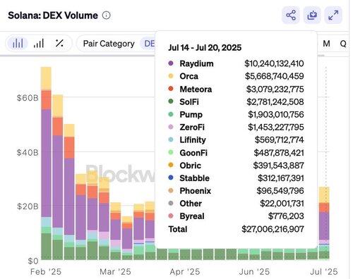Expand the chart to fullscreen
This screenshot has width=353, height=279.
coord(333,15)
